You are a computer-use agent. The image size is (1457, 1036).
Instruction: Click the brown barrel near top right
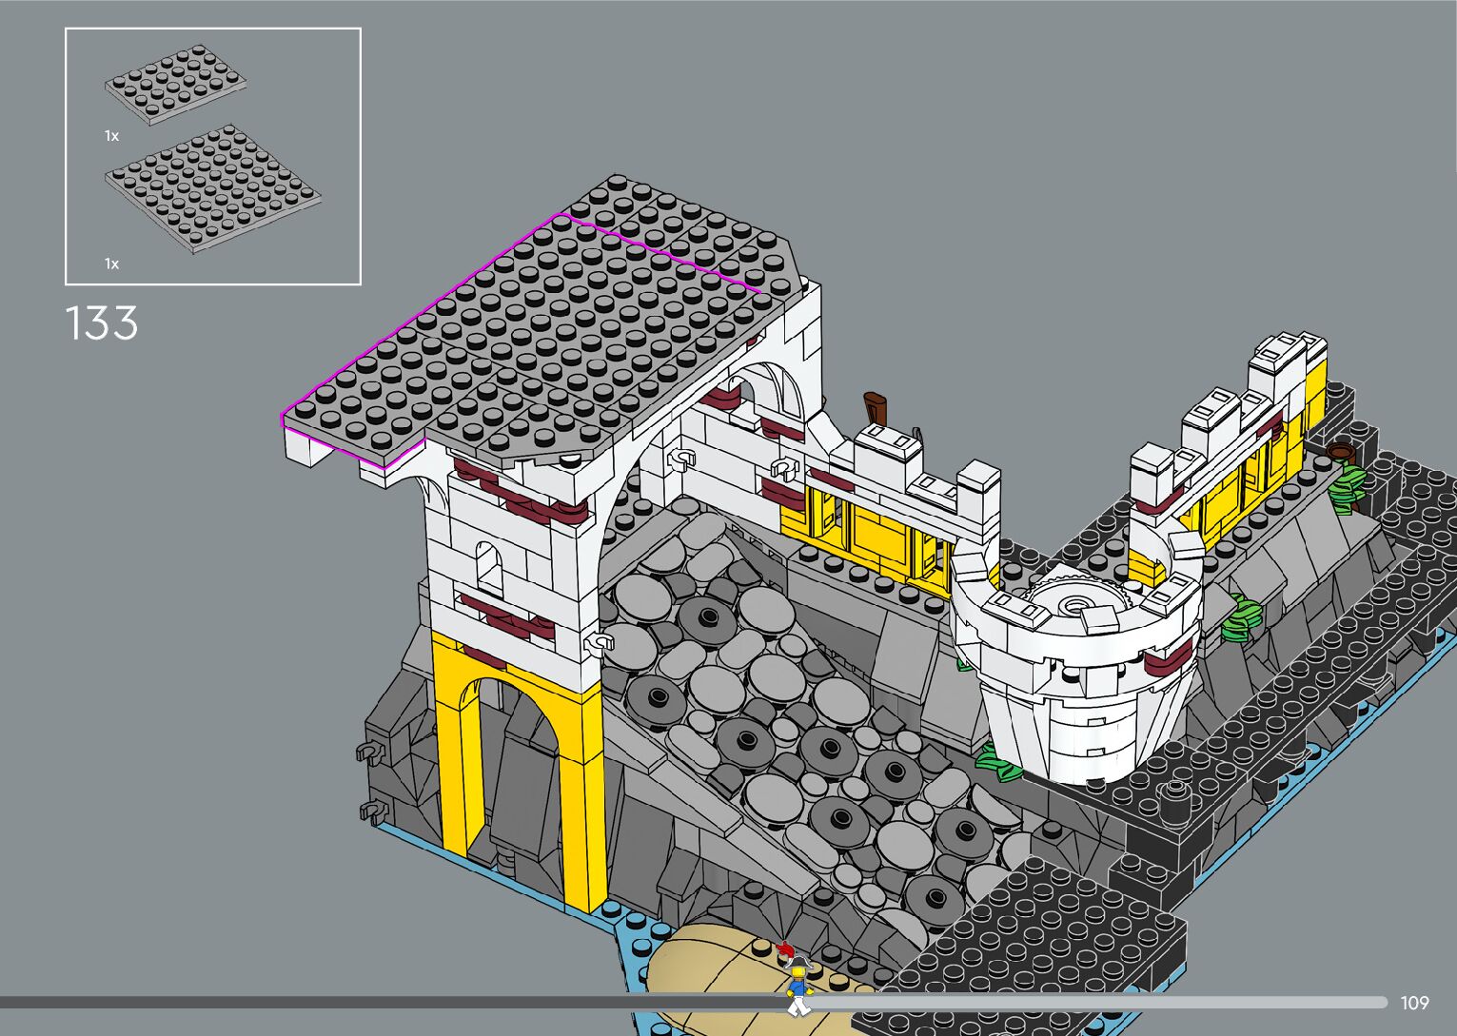pos(1340,451)
